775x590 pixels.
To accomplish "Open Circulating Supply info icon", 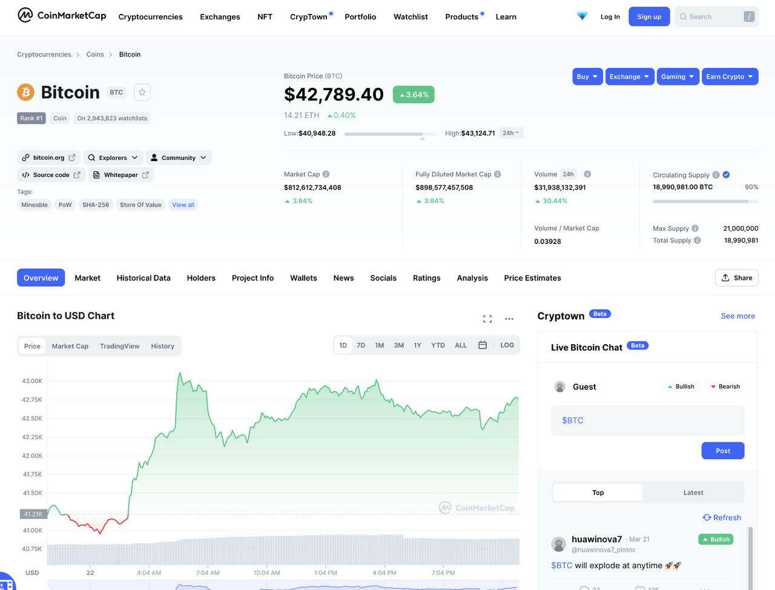I will tap(716, 174).
